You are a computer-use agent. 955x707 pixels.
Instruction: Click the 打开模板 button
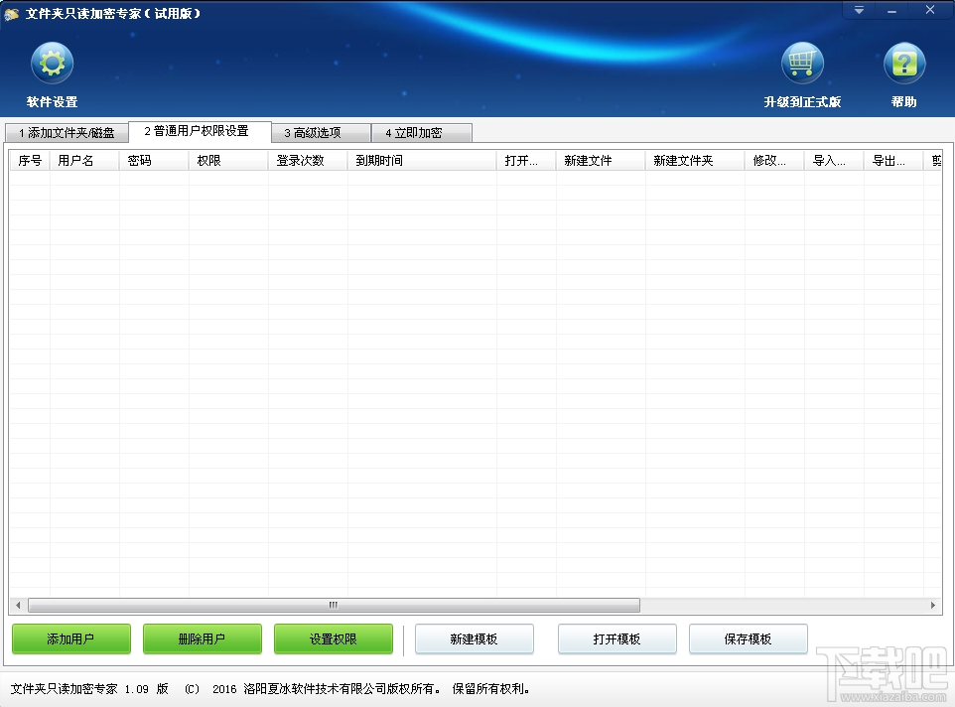coord(616,638)
